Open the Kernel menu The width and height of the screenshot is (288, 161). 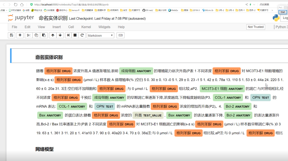pyautogui.click(x=86, y=27)
